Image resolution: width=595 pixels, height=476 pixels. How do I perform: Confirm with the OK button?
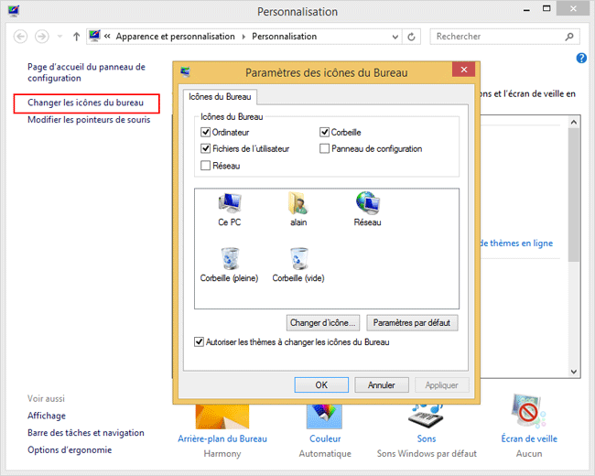[x=321, y=385]
